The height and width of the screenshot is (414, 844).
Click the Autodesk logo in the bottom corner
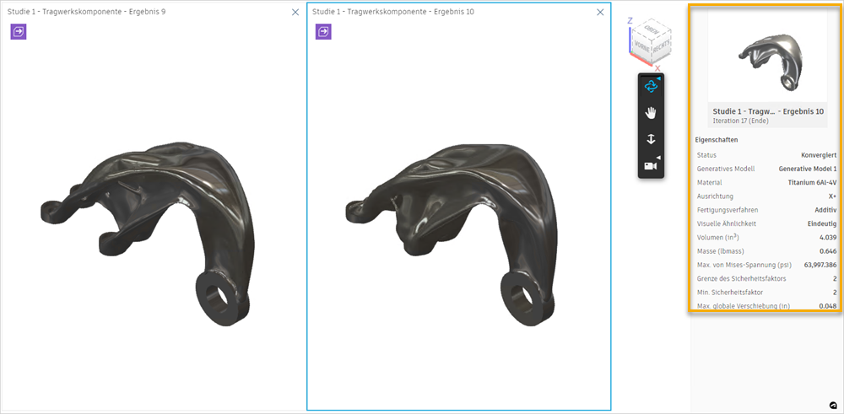[x=833, y=405]
